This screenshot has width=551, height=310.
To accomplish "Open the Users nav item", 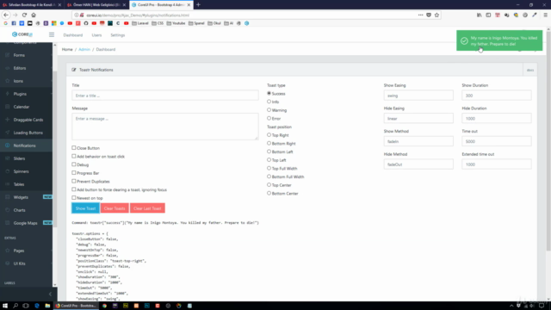I will coord(96,35).
